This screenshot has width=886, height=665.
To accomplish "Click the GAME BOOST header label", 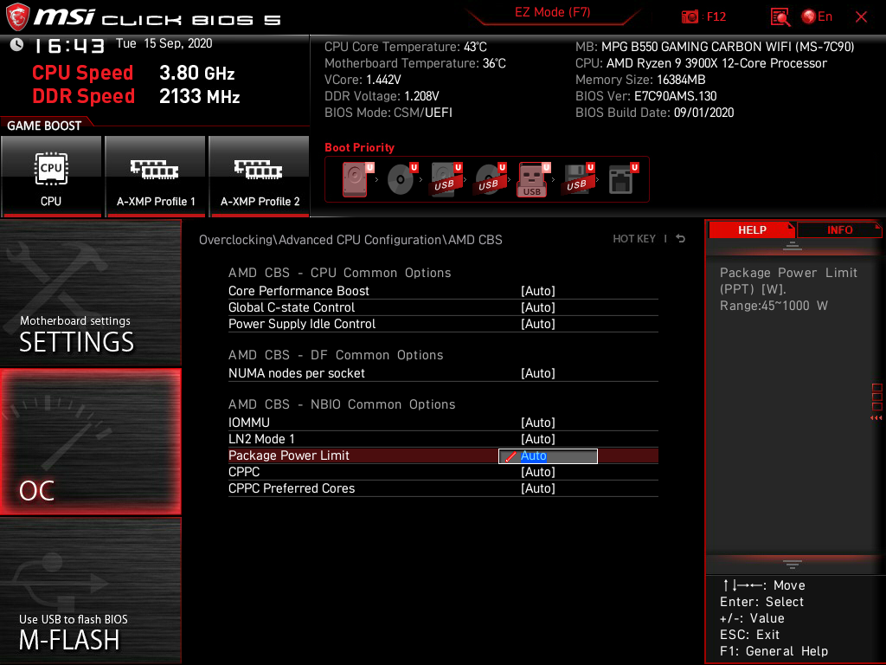I will point(44,126).
